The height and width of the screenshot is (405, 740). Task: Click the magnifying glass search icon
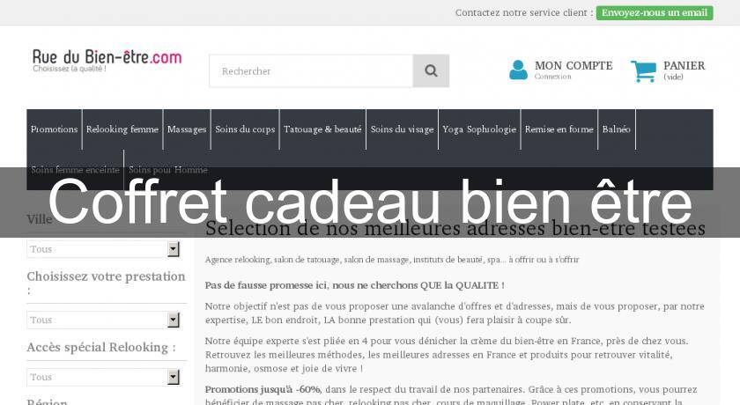pyautogui.click(x=431, y=70)
